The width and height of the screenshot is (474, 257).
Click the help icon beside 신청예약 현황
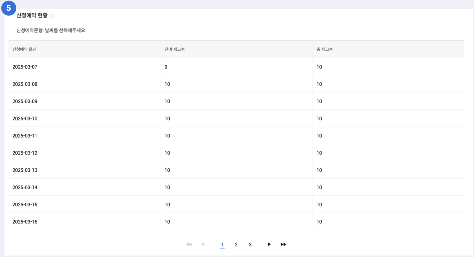click(52, 16)
